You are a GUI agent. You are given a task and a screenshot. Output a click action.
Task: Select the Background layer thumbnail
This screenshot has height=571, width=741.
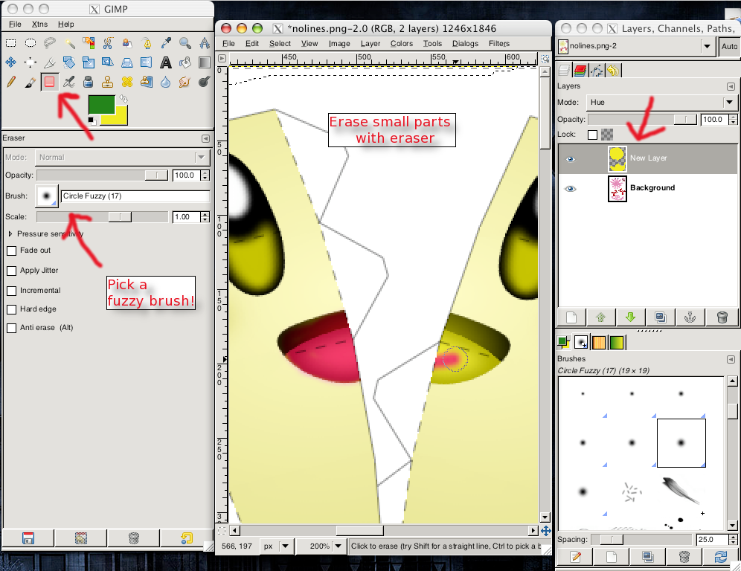click(x=617, y=189)
